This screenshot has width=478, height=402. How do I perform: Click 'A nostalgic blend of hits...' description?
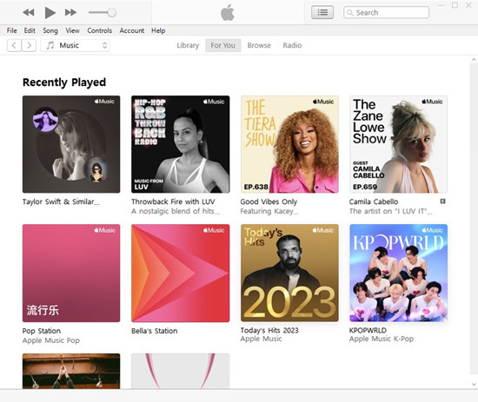176,211
